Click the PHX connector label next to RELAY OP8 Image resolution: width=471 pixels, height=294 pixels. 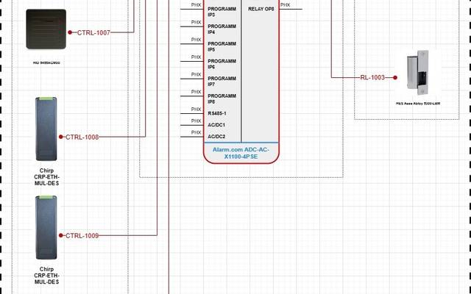(286, 5)
